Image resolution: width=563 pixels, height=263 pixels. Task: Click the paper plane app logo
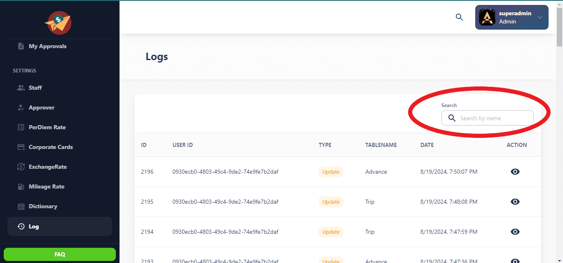(x=58, y=23)
